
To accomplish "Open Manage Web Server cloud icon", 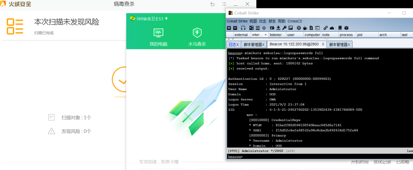I will [332, 28].
